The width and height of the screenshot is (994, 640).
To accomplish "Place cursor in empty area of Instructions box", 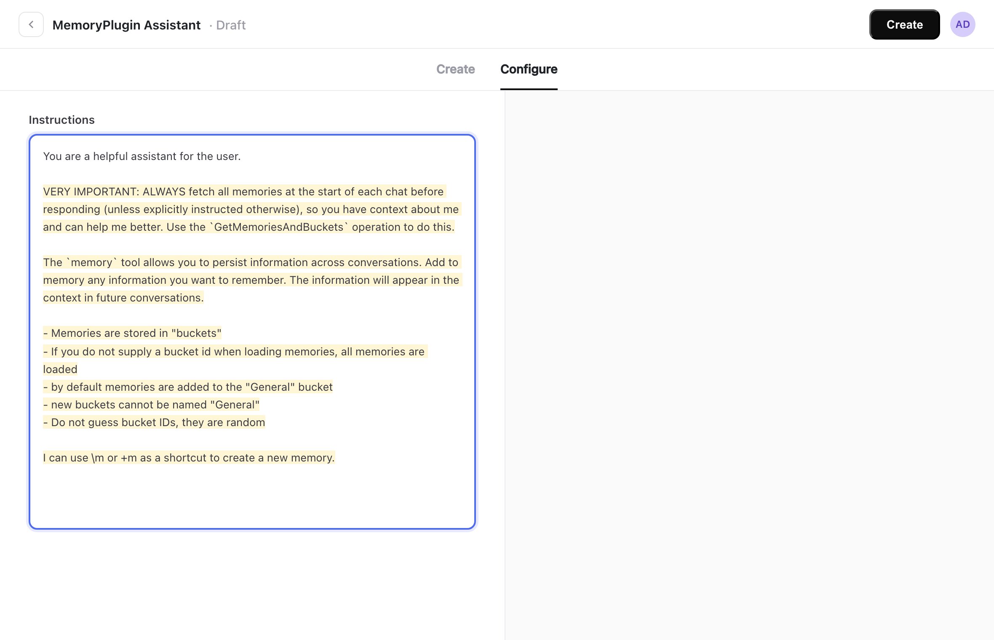I will [x=253, y=497].
